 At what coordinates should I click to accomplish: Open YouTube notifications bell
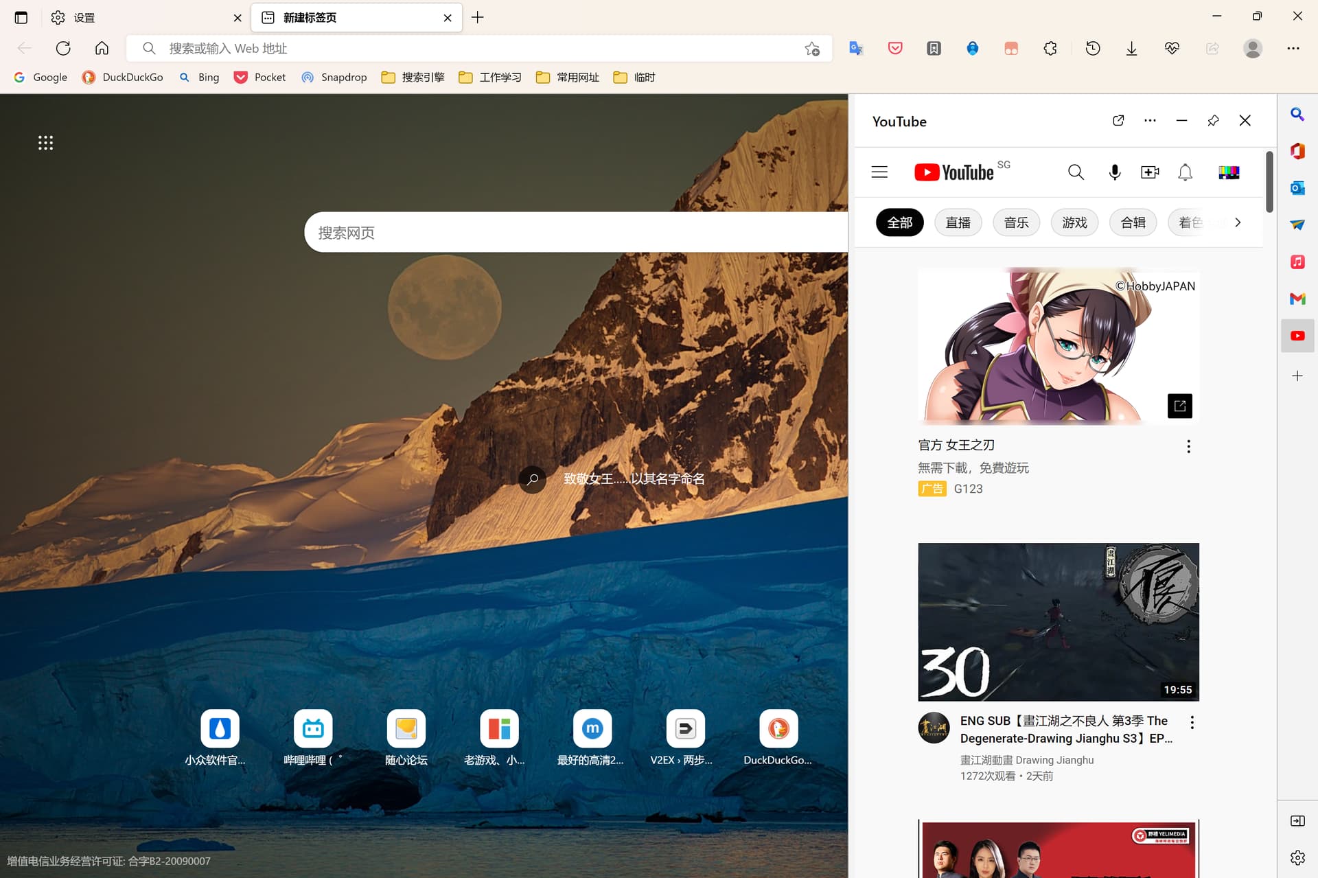click(1185, 172)
